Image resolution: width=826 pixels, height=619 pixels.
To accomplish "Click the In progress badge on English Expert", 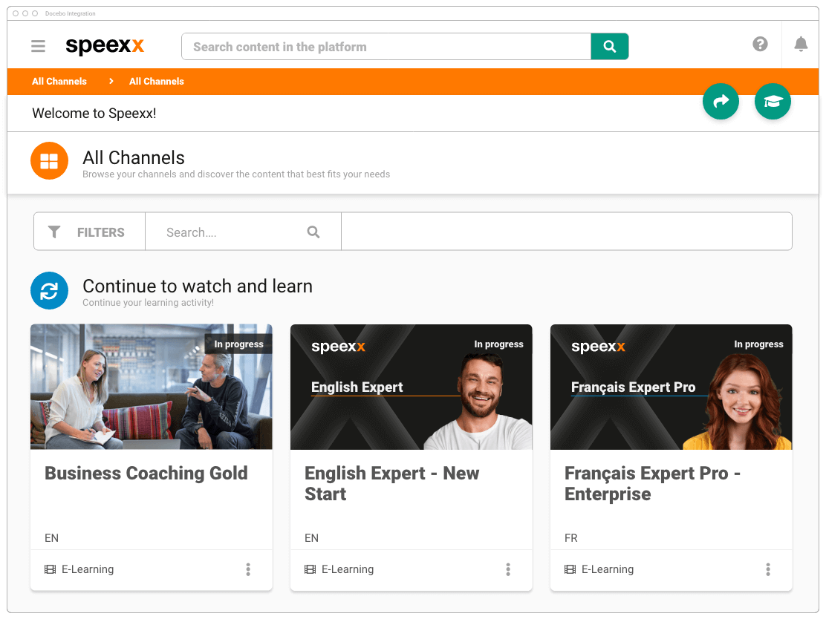I will click(498, 344).
